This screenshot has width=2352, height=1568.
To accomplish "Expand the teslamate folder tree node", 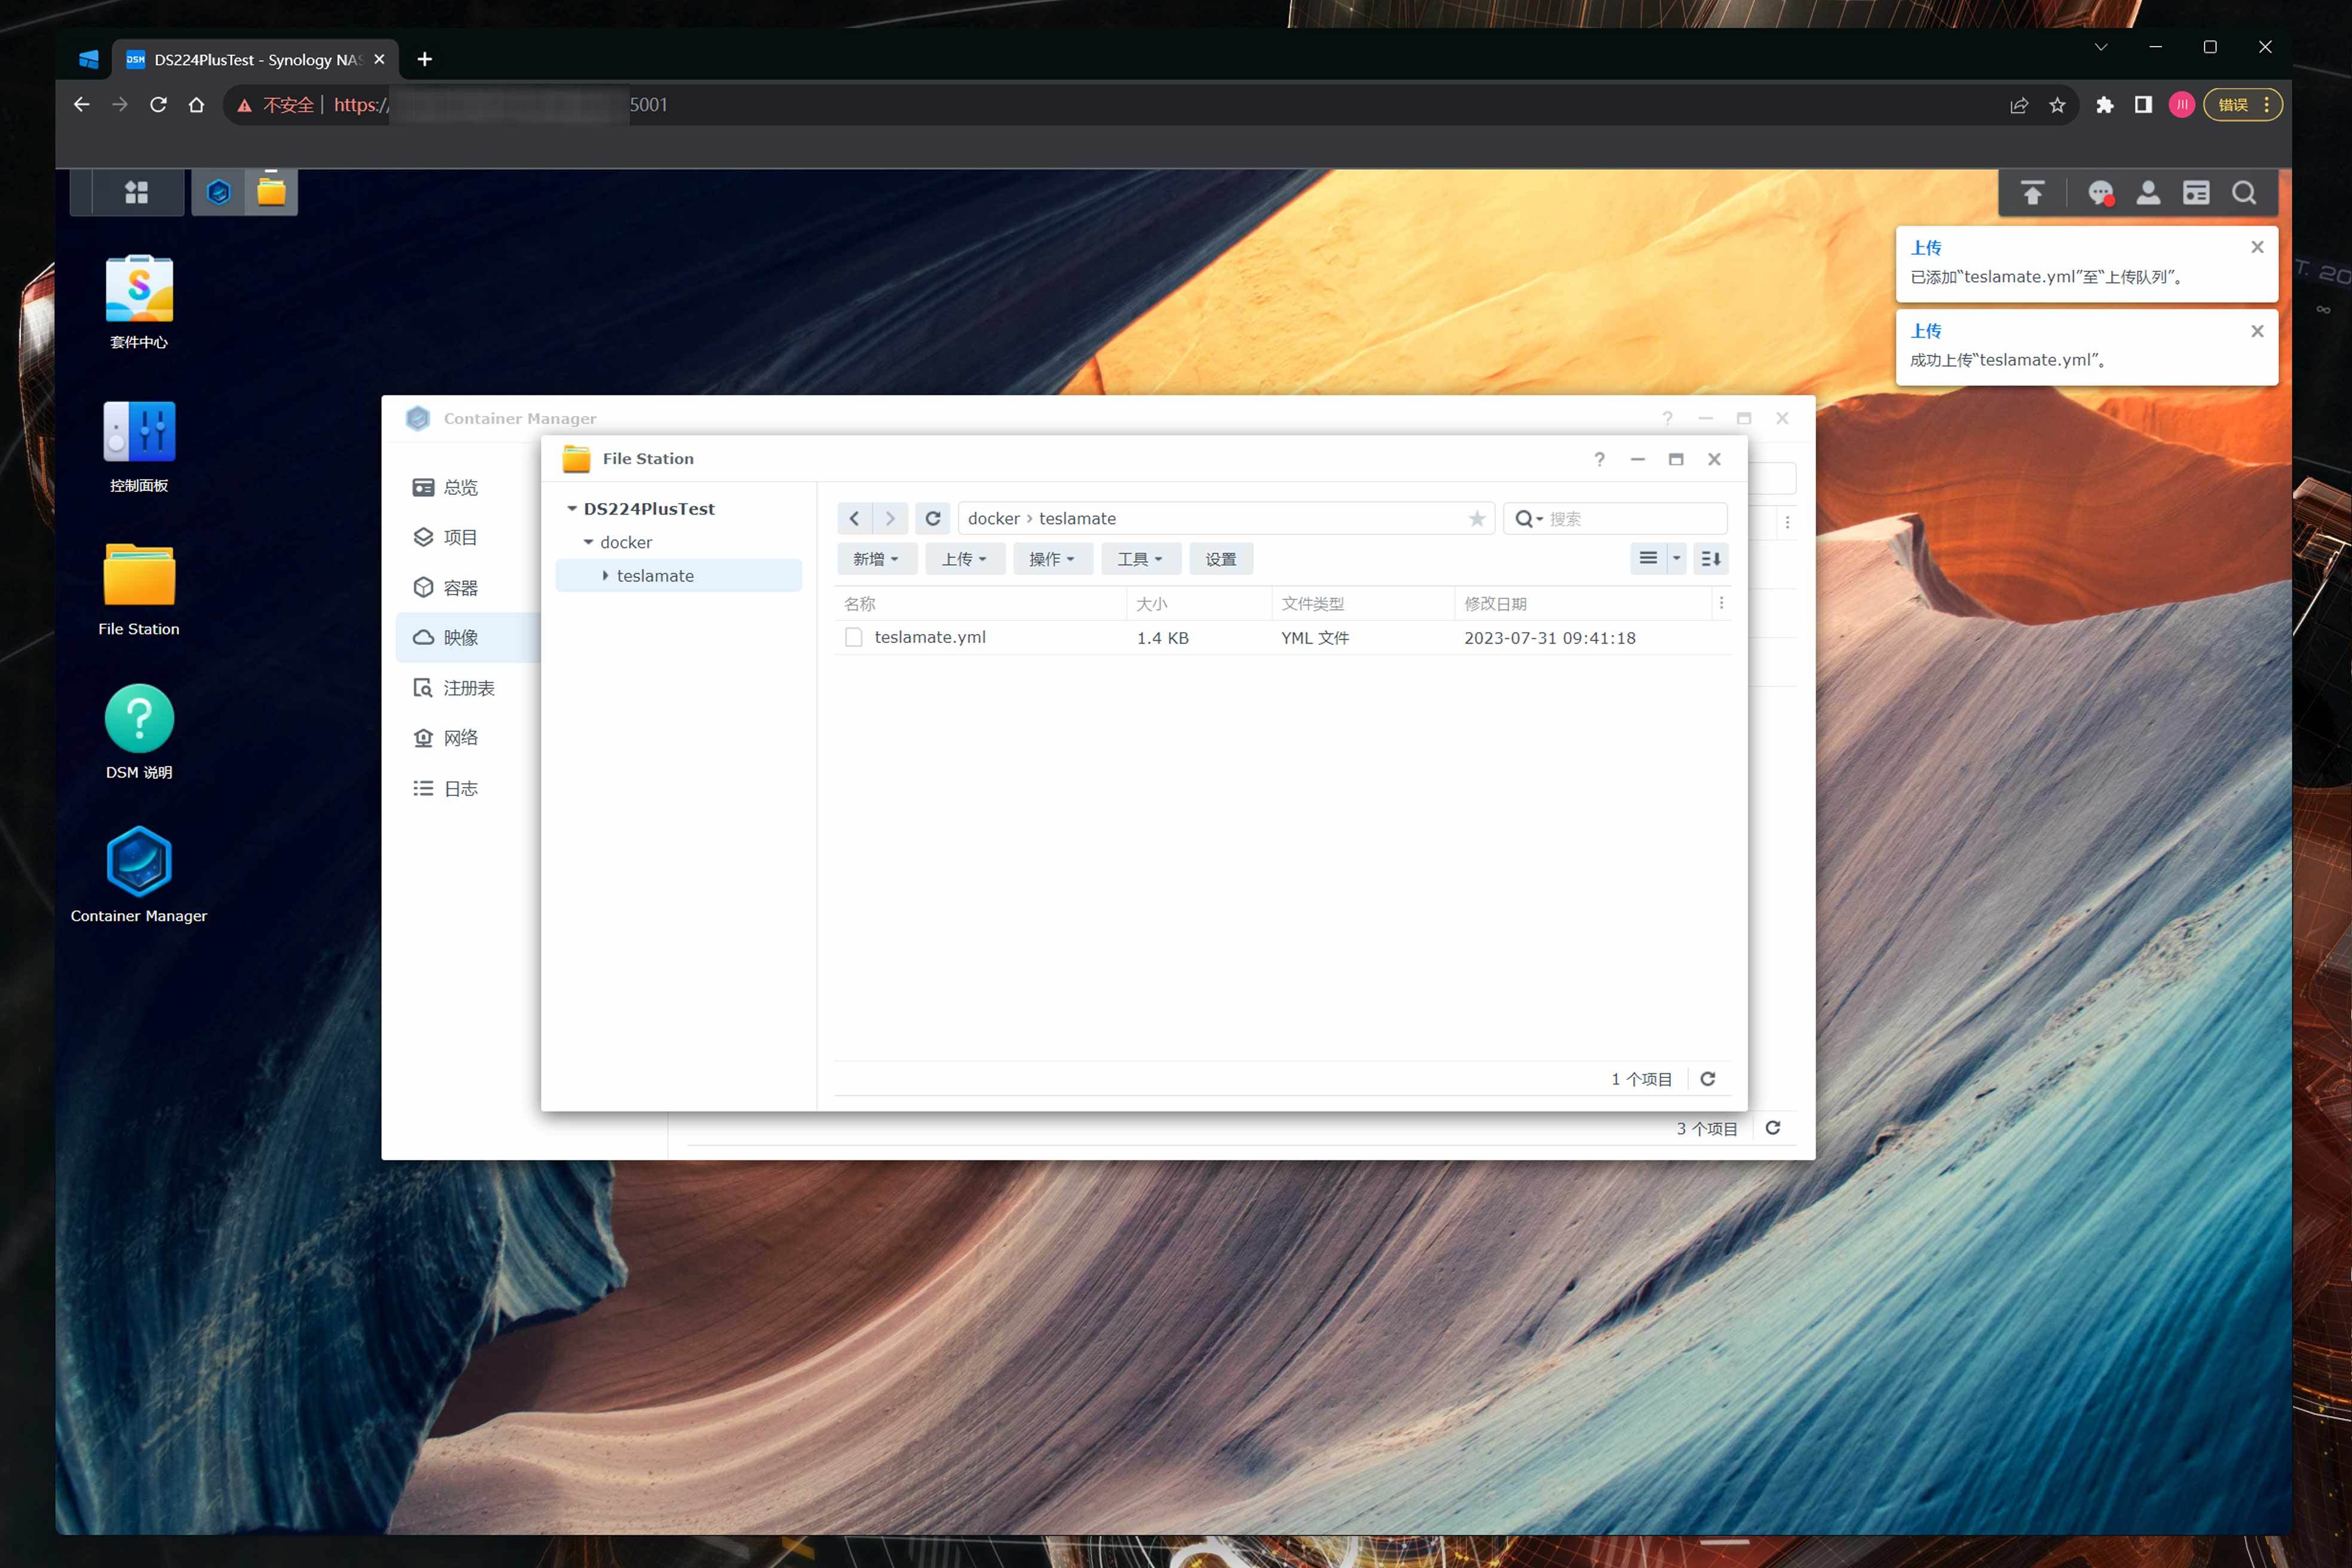I will click(605, 576).
